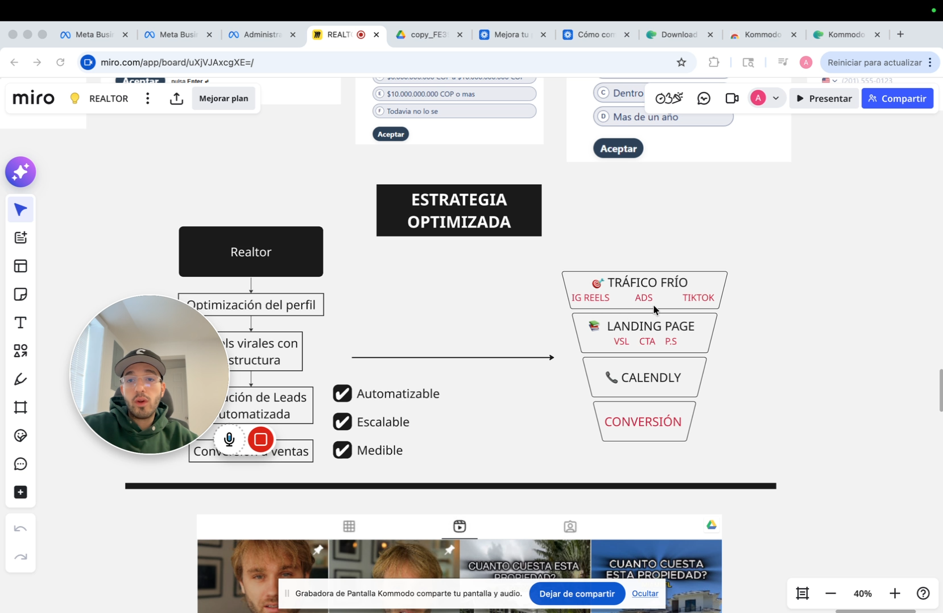Select the sticky note tool

(20, 295)
